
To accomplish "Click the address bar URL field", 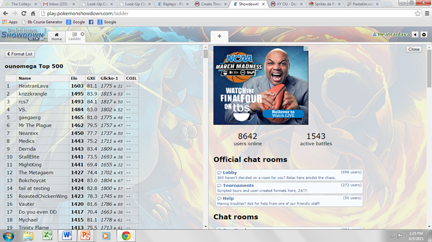I will pos(226,13).
